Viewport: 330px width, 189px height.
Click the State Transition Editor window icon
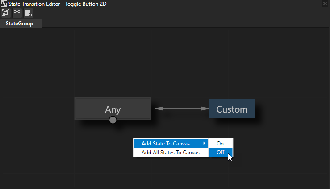[4, 4]
